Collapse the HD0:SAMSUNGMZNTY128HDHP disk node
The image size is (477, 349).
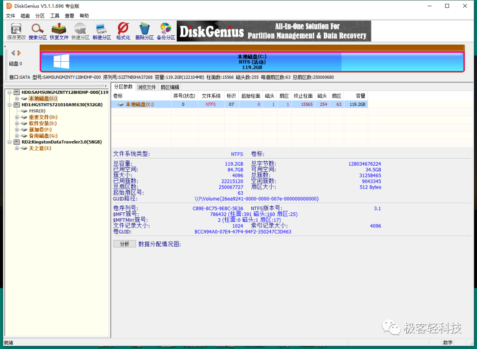(9, 92)
